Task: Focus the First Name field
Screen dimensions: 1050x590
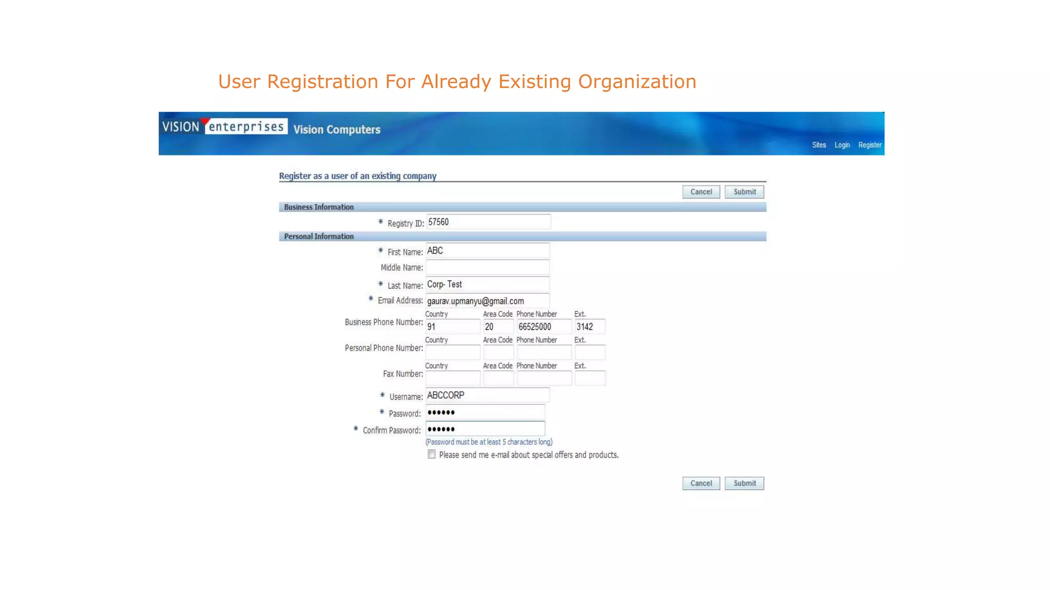Action: tap(488, 250)
